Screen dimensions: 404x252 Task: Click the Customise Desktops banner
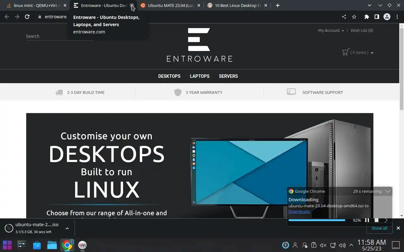pyautogui.click(x=199, y=166)
